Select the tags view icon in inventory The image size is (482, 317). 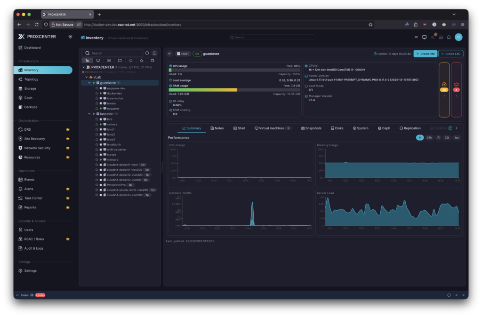130,61
